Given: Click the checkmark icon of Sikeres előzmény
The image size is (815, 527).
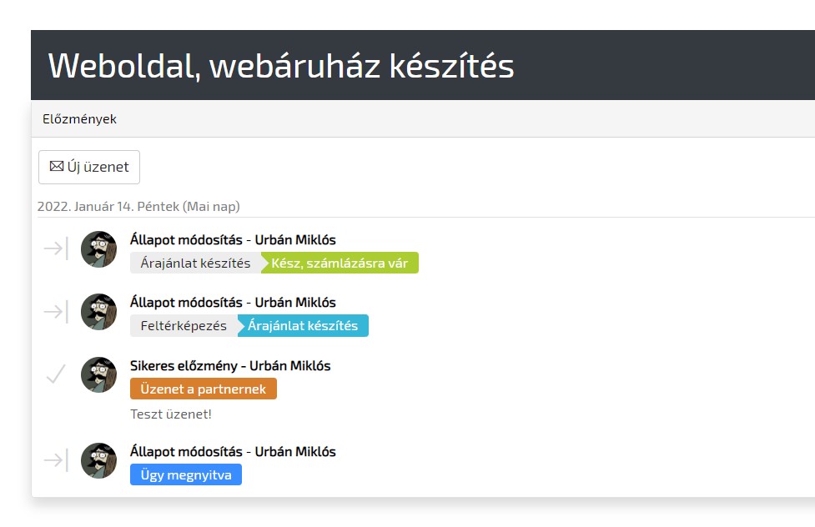Looking at the screenshot, I should tap(56, 374).
